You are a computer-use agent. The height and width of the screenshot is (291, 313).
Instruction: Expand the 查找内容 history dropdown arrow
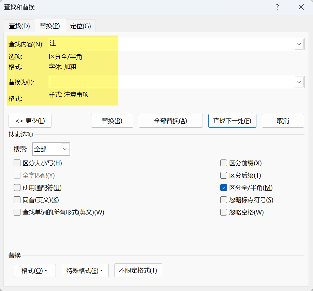299,44
